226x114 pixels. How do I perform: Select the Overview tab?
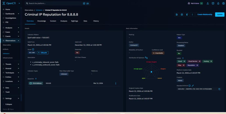[x=30, y=21]
